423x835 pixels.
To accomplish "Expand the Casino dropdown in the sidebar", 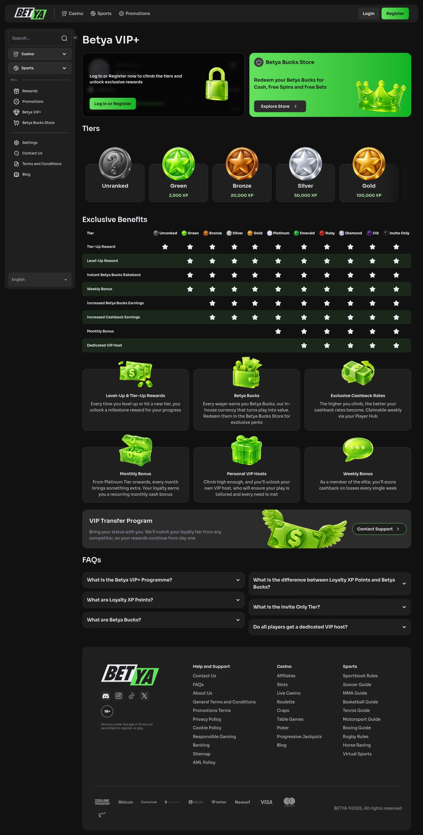I will pyautogui.click(x=40, y=54).
